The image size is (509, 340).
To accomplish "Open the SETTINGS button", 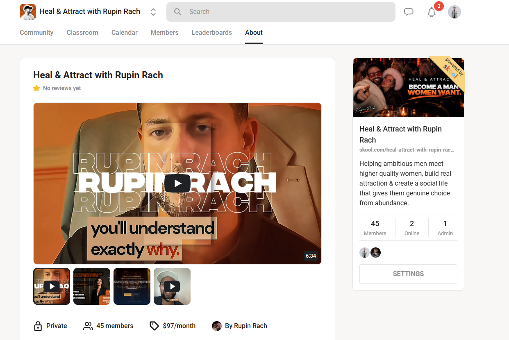I will [408, 274].
